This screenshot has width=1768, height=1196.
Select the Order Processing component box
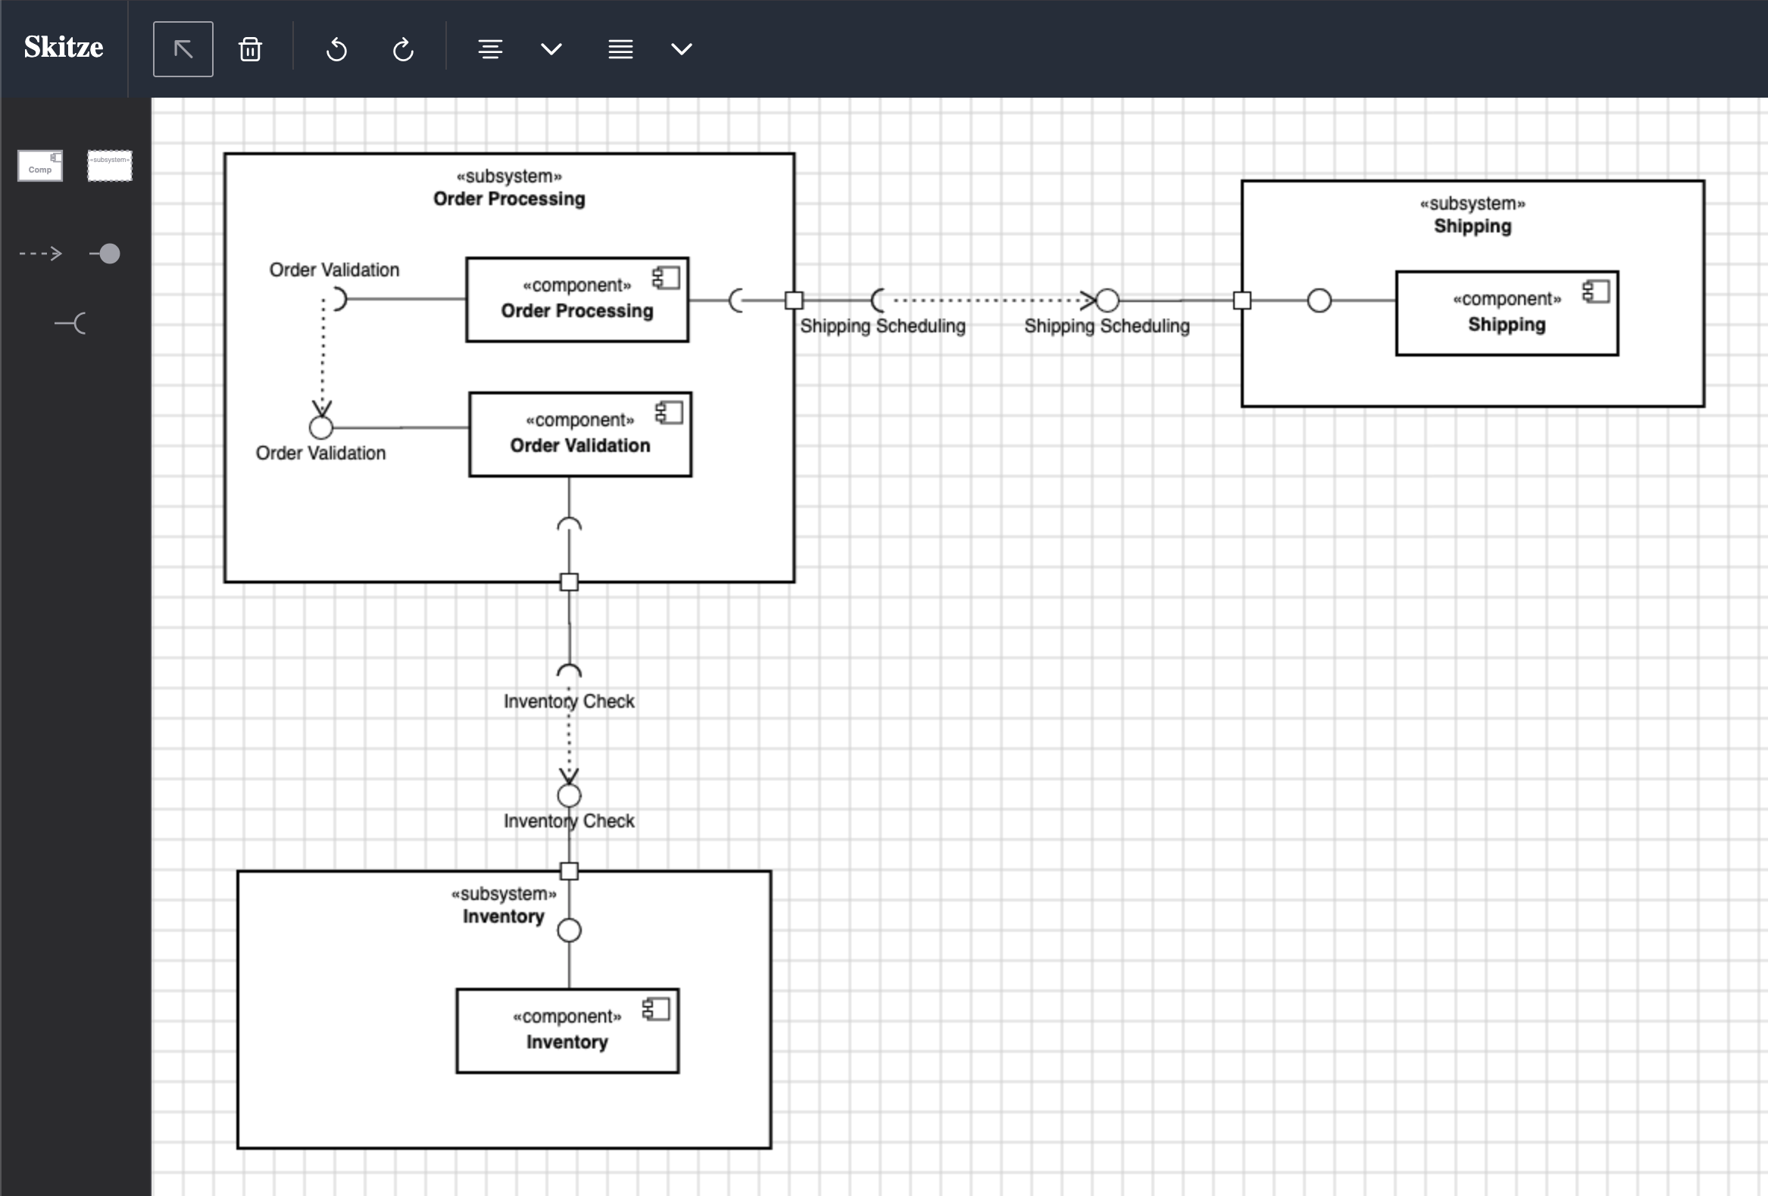coord(577,300)
